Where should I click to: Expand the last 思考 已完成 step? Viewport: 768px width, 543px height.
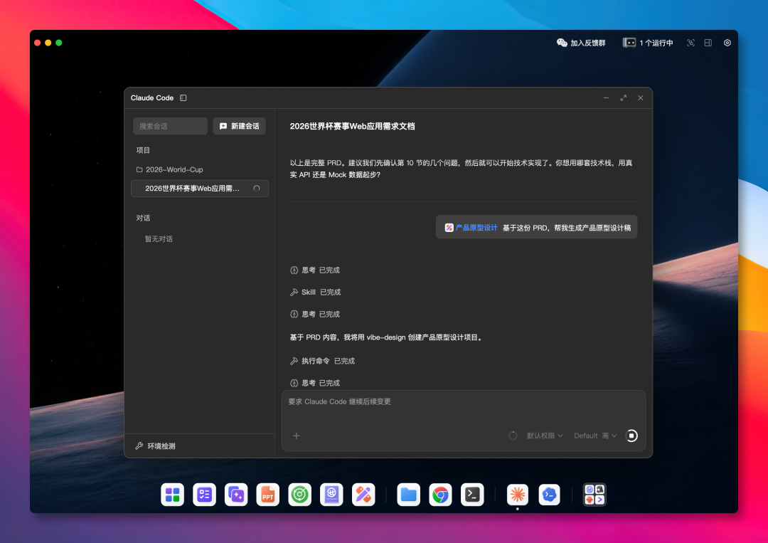click(x=315, y=383)
